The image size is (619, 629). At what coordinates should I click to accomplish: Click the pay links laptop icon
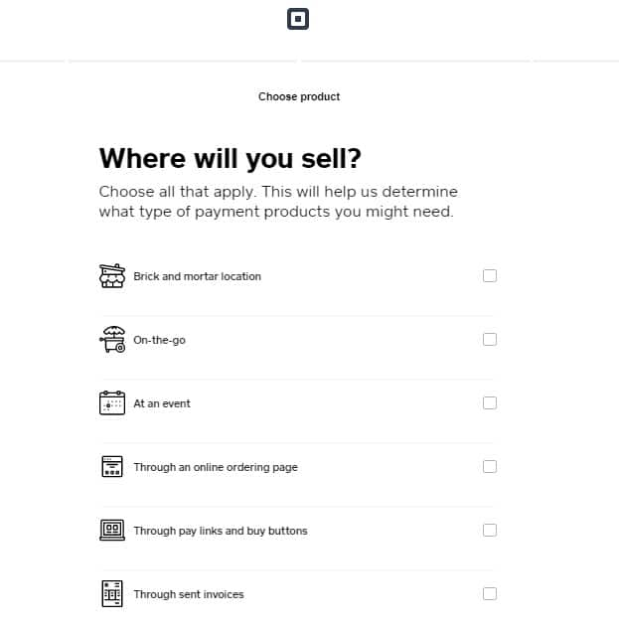pos(112,530)
